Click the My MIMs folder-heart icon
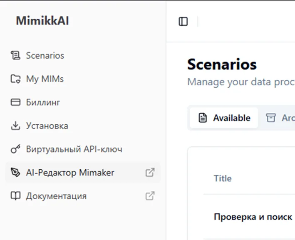295x240 pixels. [x=15, y=79]
